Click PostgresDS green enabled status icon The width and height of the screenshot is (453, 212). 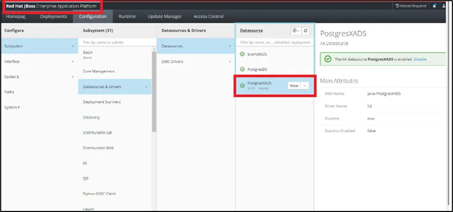[242, 69]
